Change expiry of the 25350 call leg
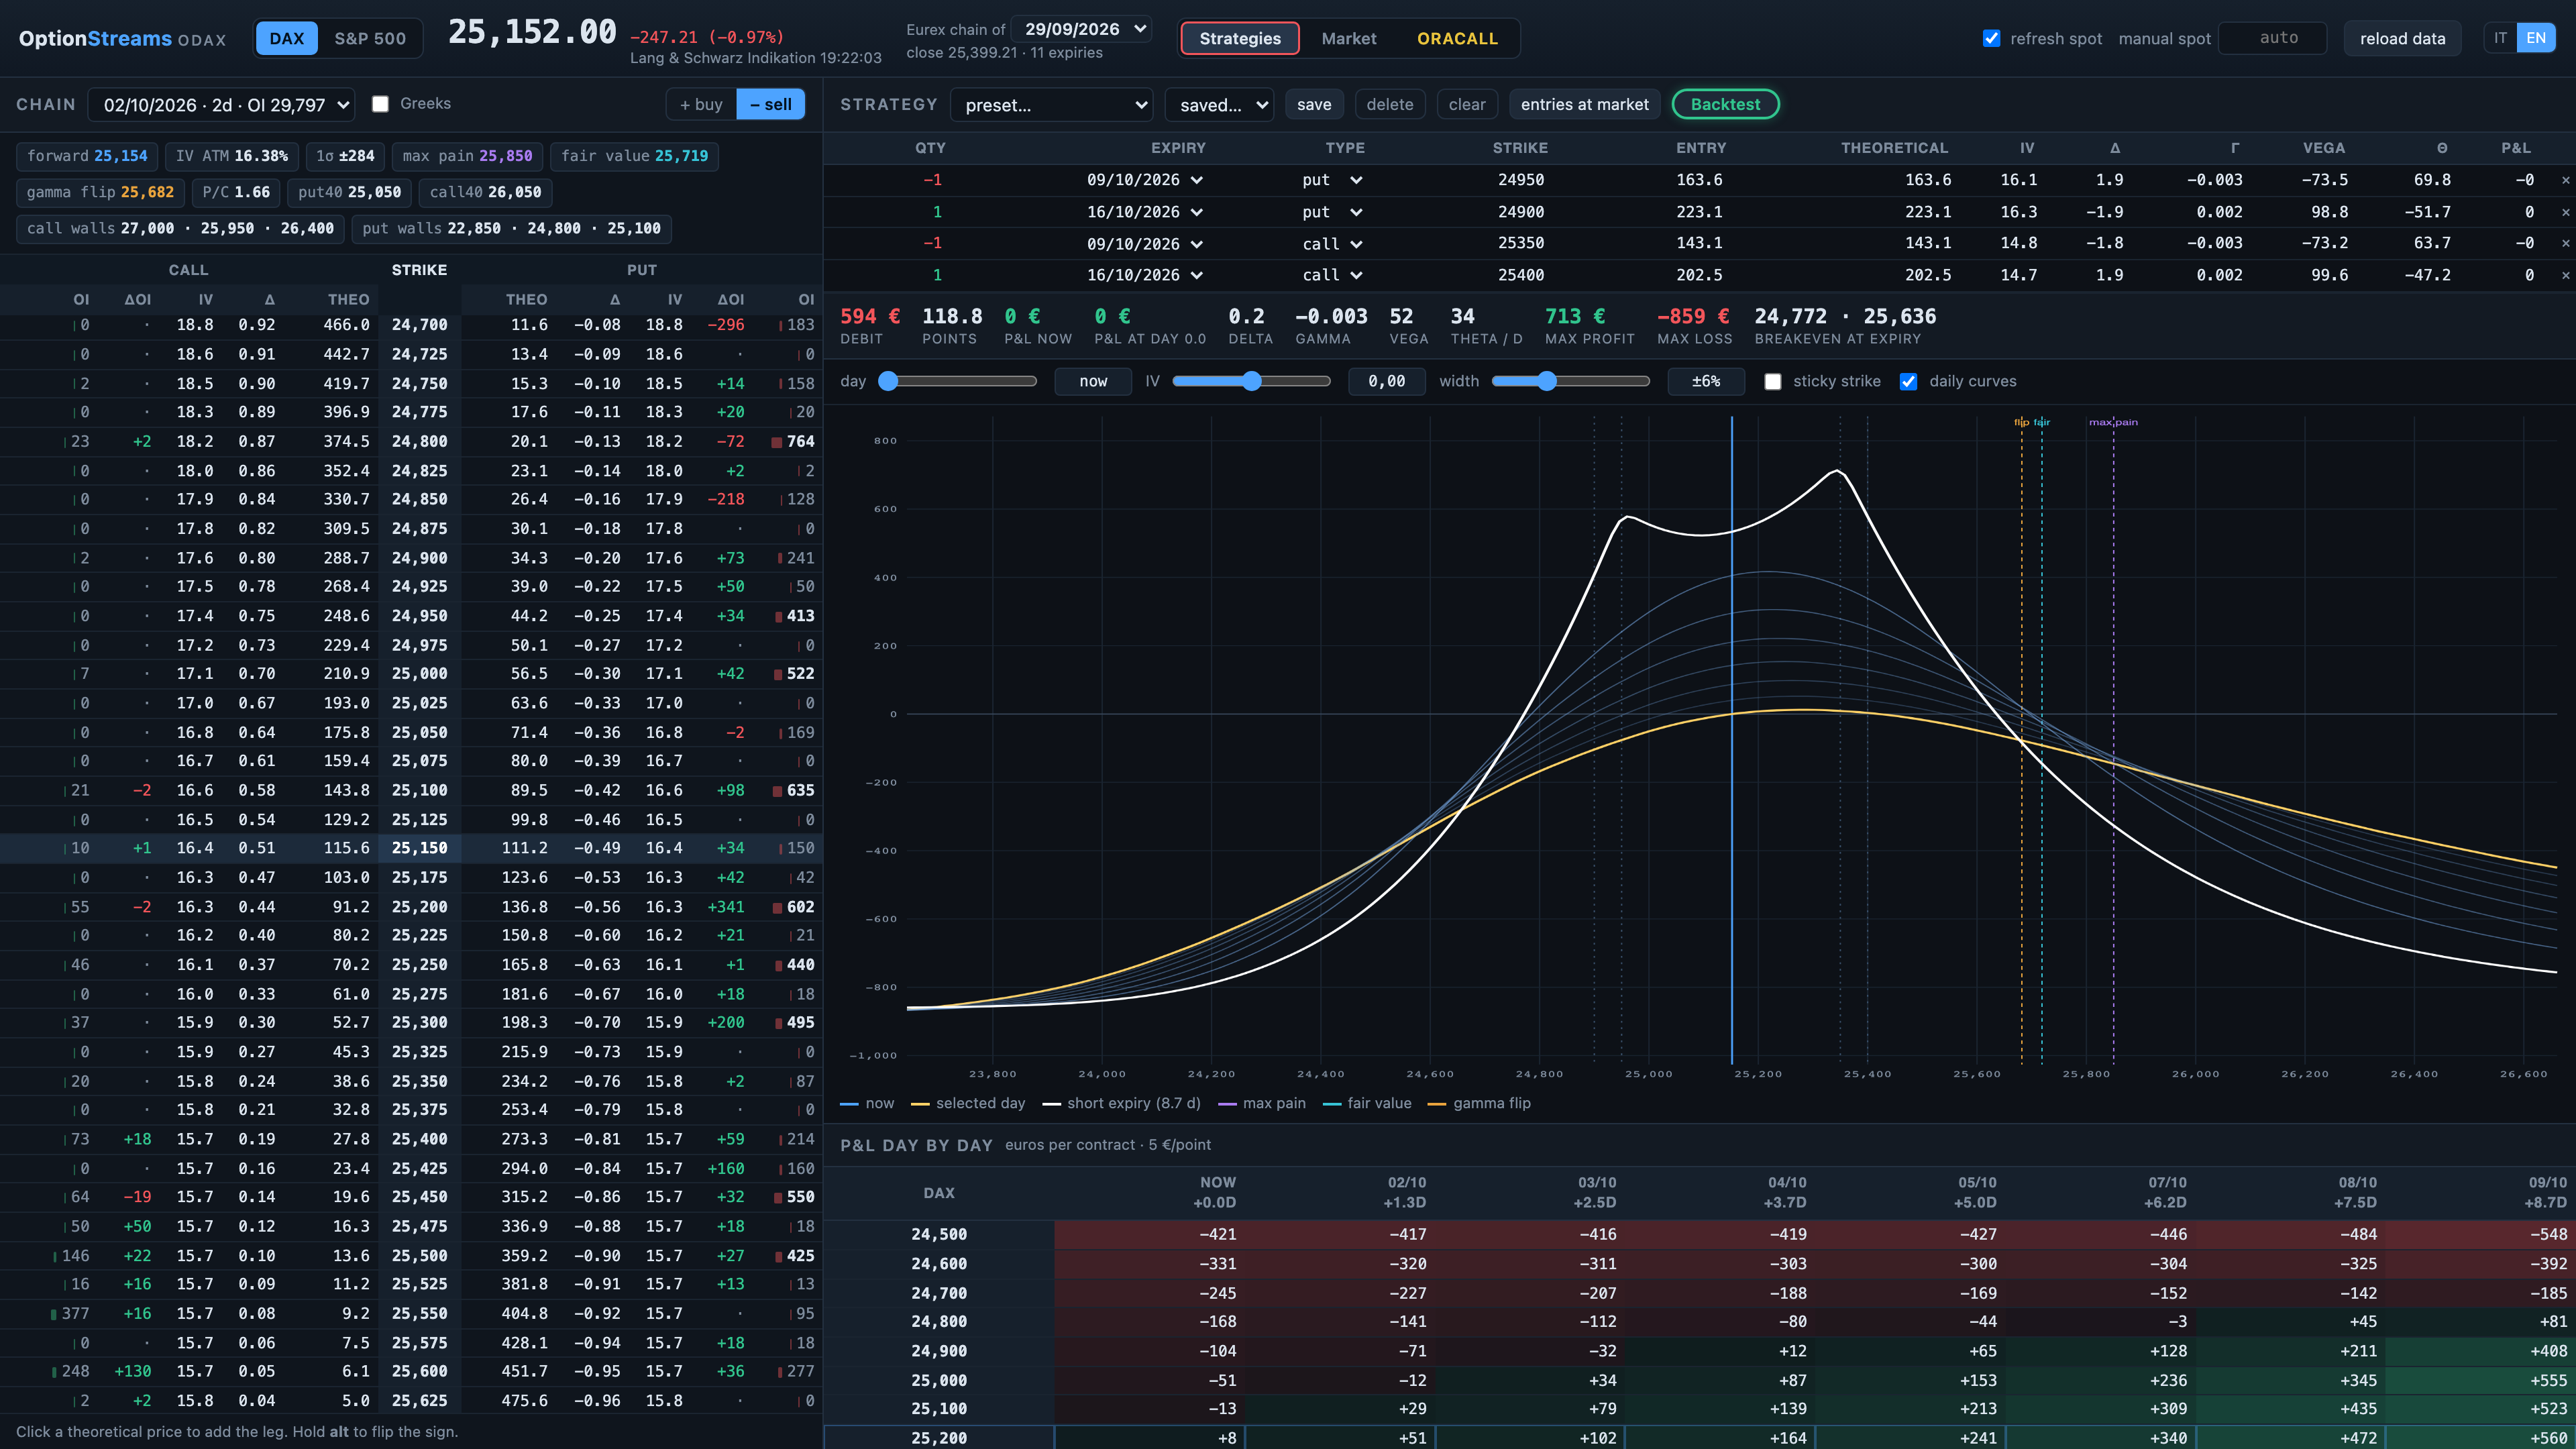2576x1449 pixels. (1144, 243)
